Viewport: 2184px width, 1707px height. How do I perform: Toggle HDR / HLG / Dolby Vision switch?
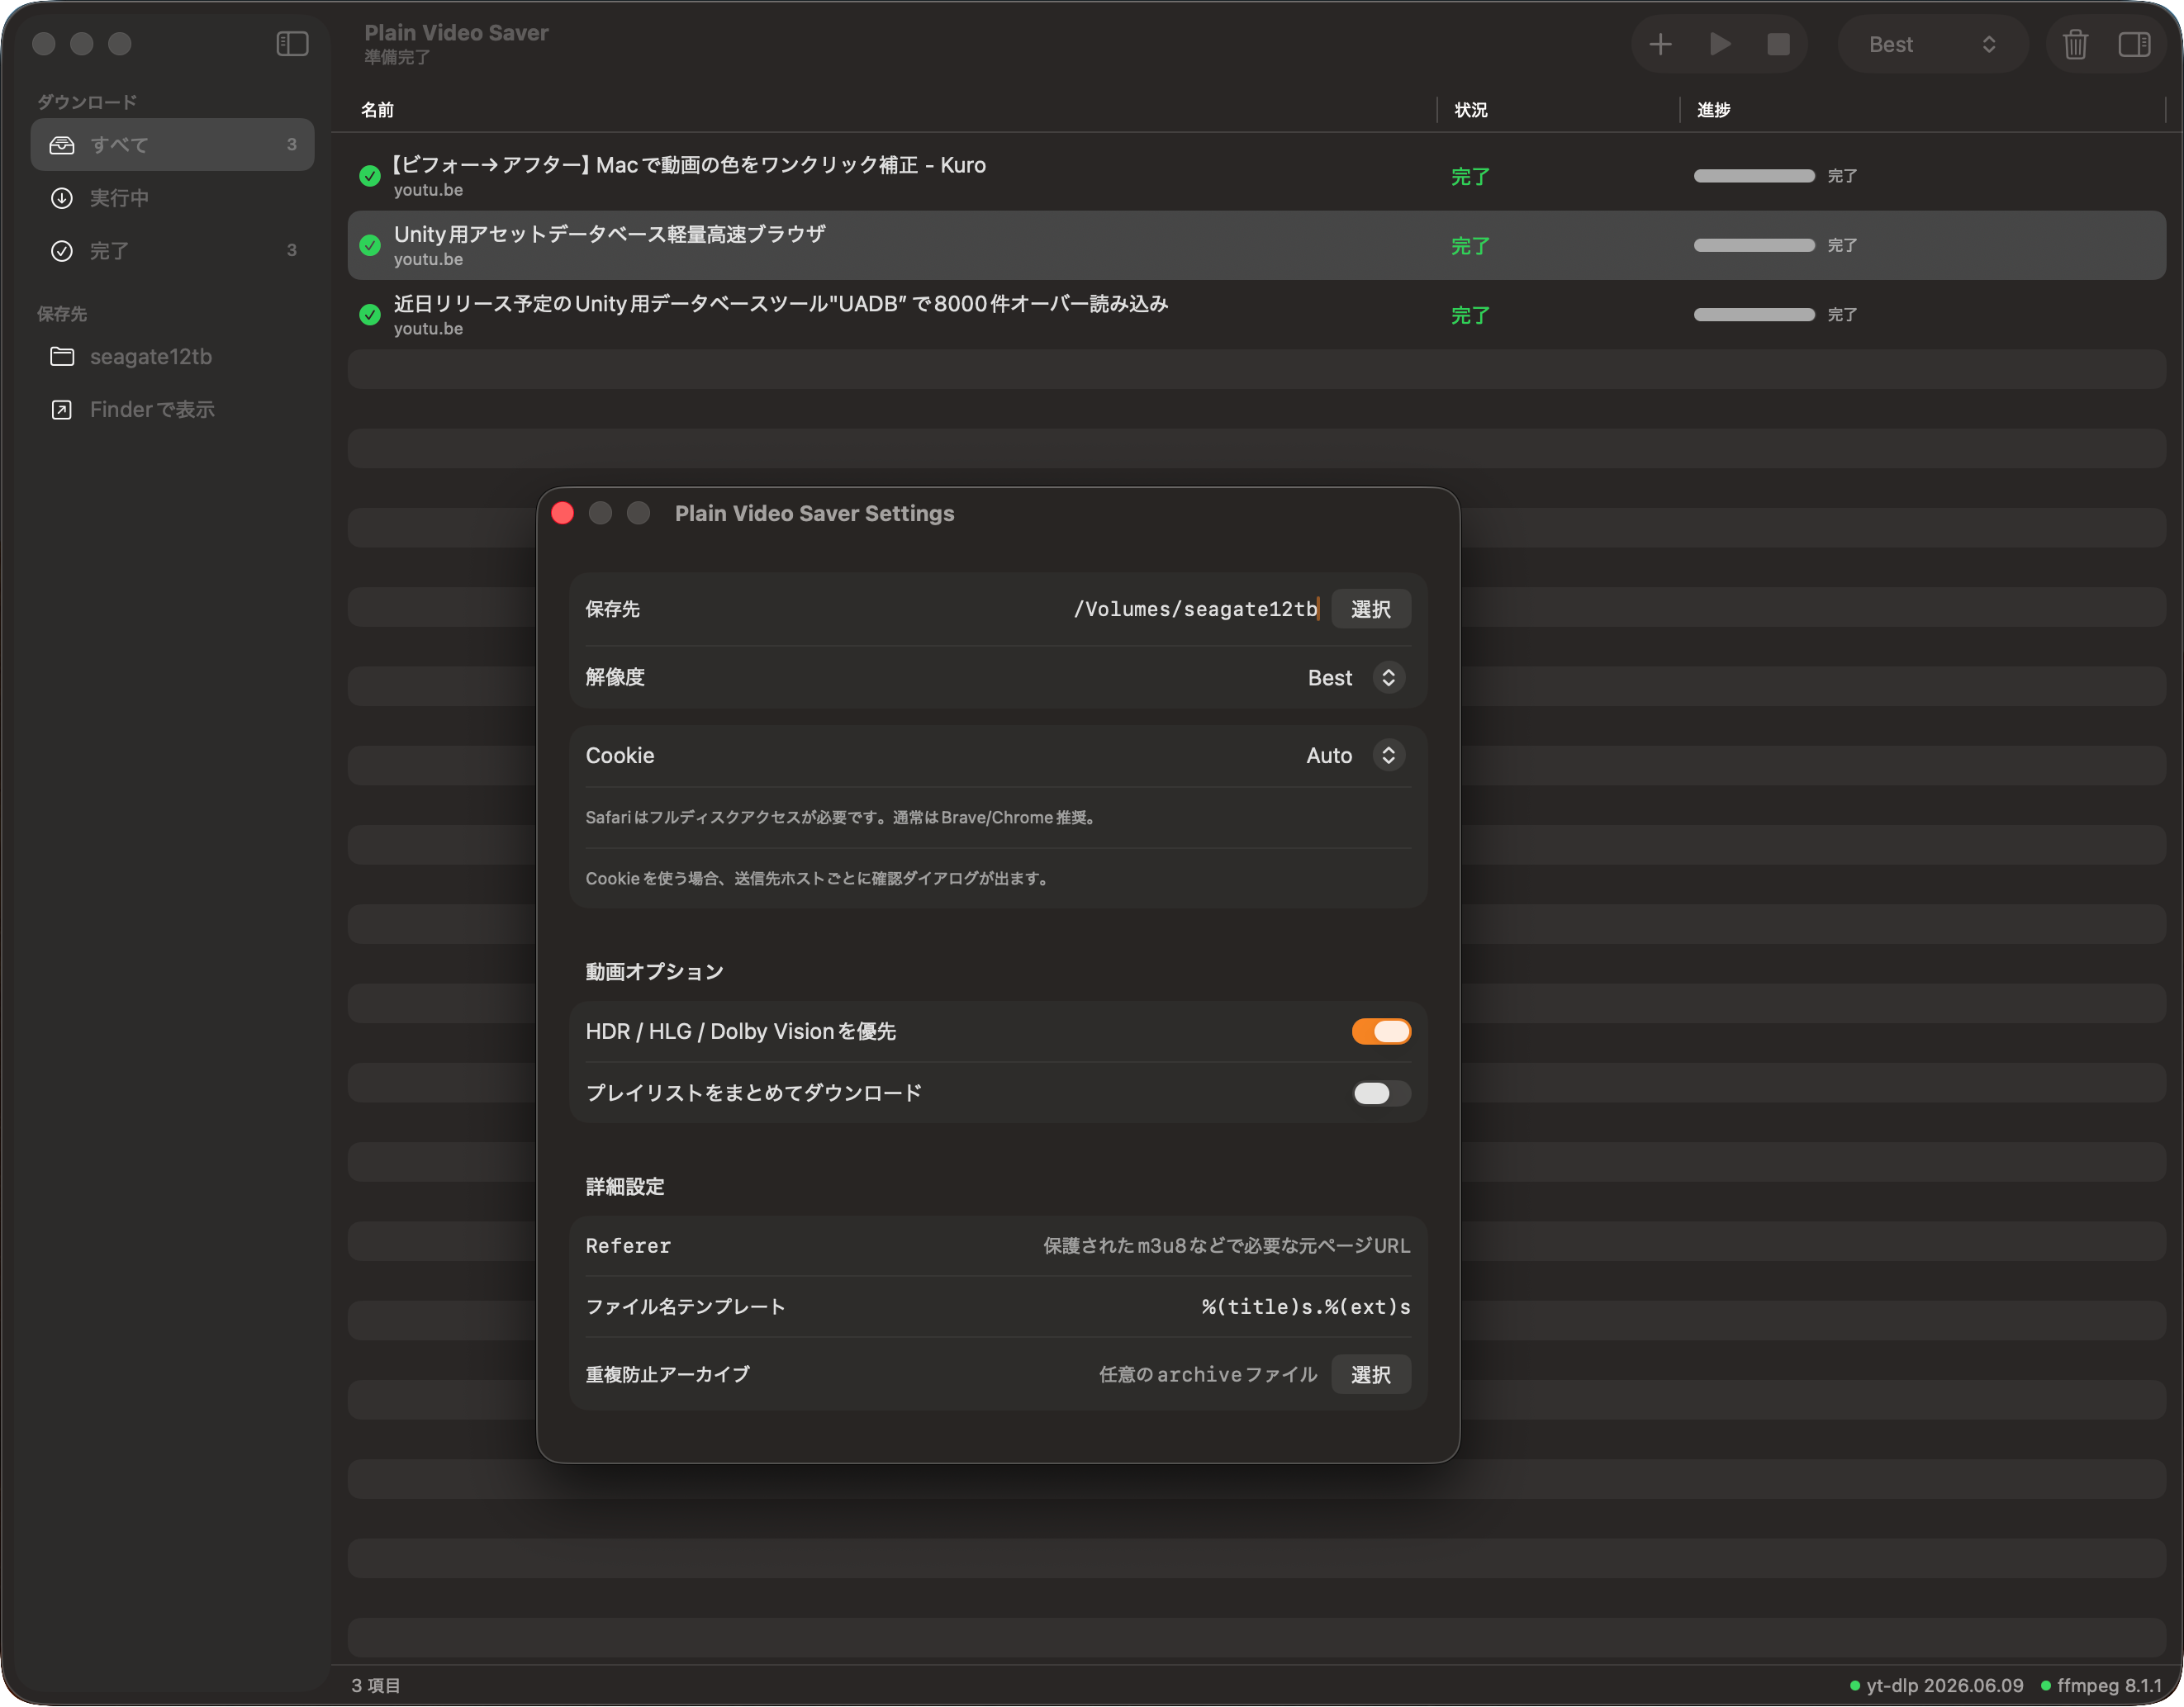(1381, 1032)
